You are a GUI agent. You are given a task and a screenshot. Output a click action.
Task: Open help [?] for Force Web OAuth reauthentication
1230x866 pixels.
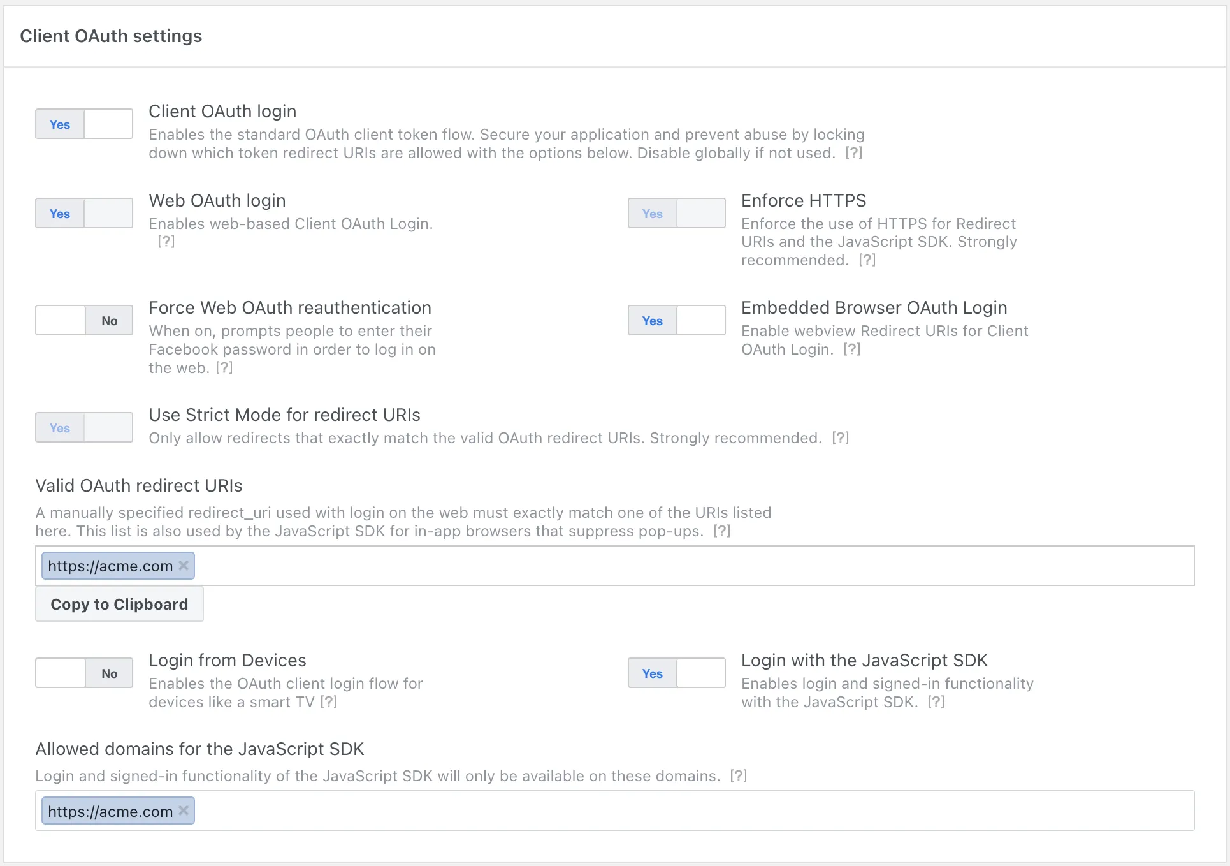[224, 367]
